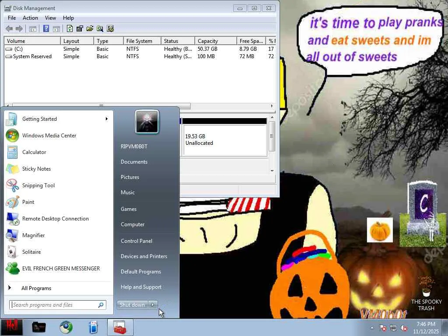
Task: Select the System Reserved volume row
Action: pyautogui.click(x=140, y=56)
